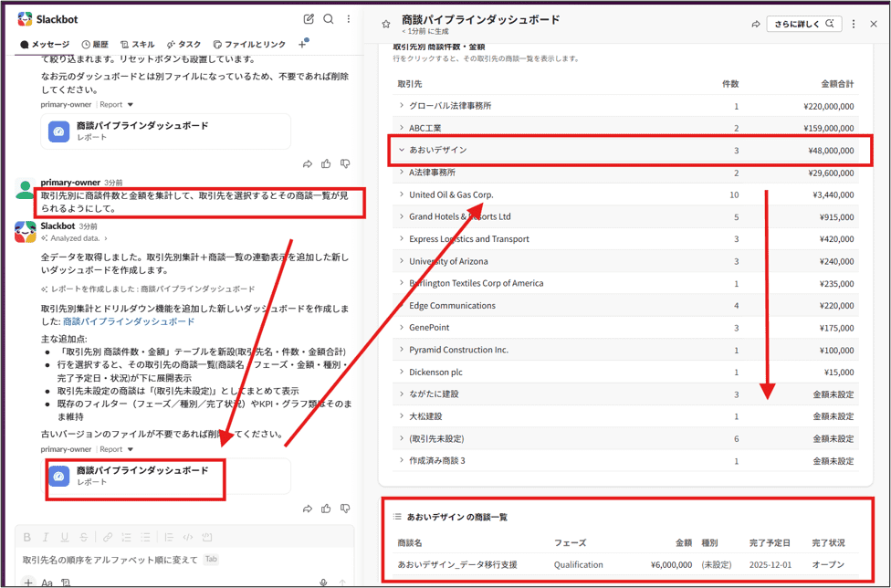Apply bulleted list in the composer
The width and height of the screenshot is (891, 588).
click(x=145, y=537)
